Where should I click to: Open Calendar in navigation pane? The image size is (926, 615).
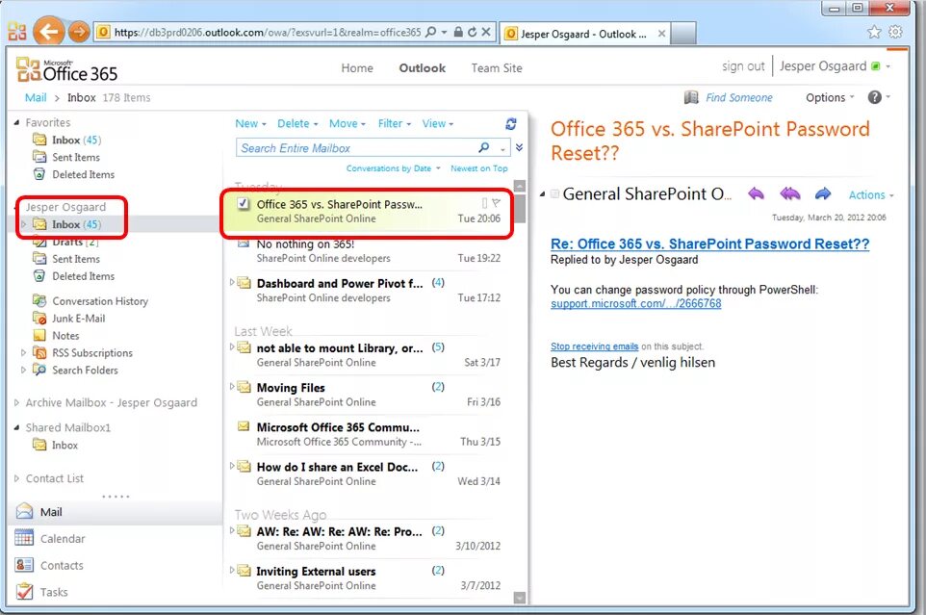63,538
